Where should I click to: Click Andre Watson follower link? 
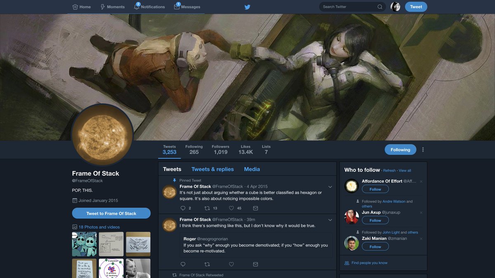click(x=394, y=201)
